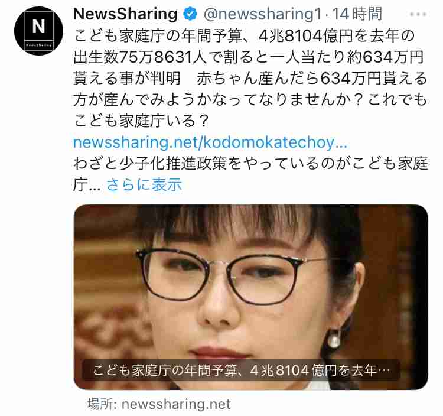Click the text 貰える事が判明
The image size is (443, 416).
coord(126,78)
